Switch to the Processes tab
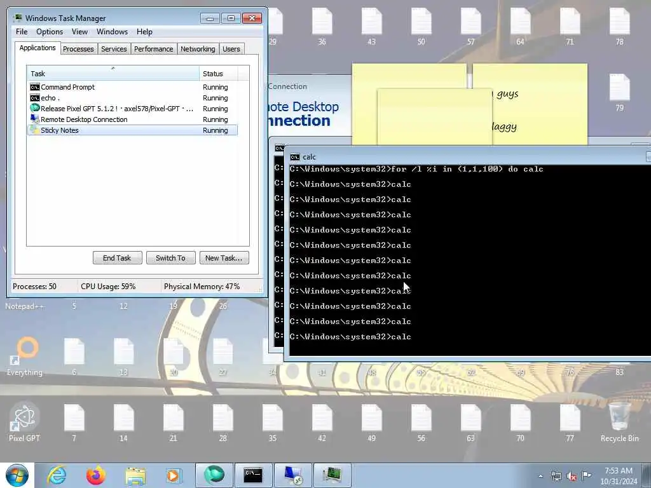 click(78, 49)
